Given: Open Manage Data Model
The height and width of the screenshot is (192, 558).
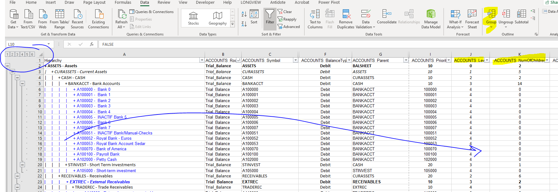Looking at the screenshot, I should (x=431, y=19).
